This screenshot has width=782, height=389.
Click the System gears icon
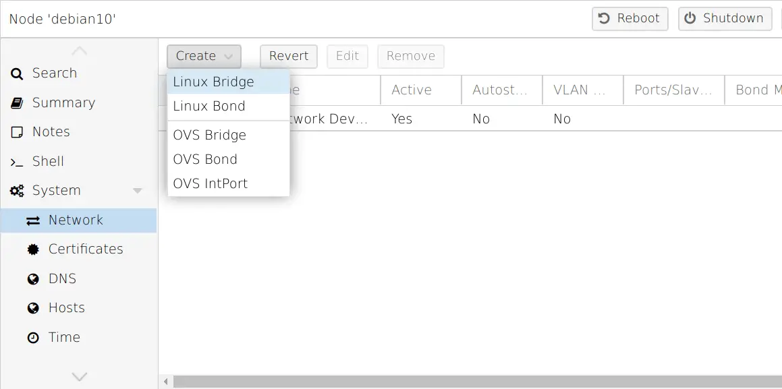pos(17,191)
